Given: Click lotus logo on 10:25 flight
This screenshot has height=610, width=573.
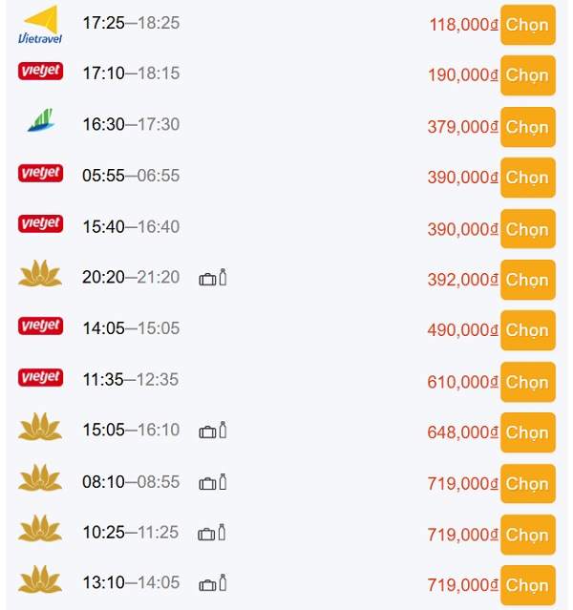Looking at the screenshot, I should pos(40,528).
